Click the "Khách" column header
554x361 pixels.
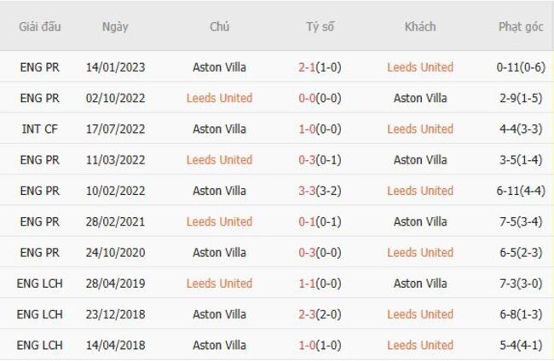(420, 26)
